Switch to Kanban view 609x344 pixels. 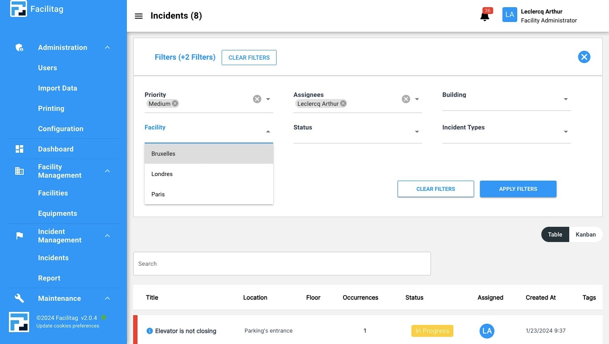point(586,234)
